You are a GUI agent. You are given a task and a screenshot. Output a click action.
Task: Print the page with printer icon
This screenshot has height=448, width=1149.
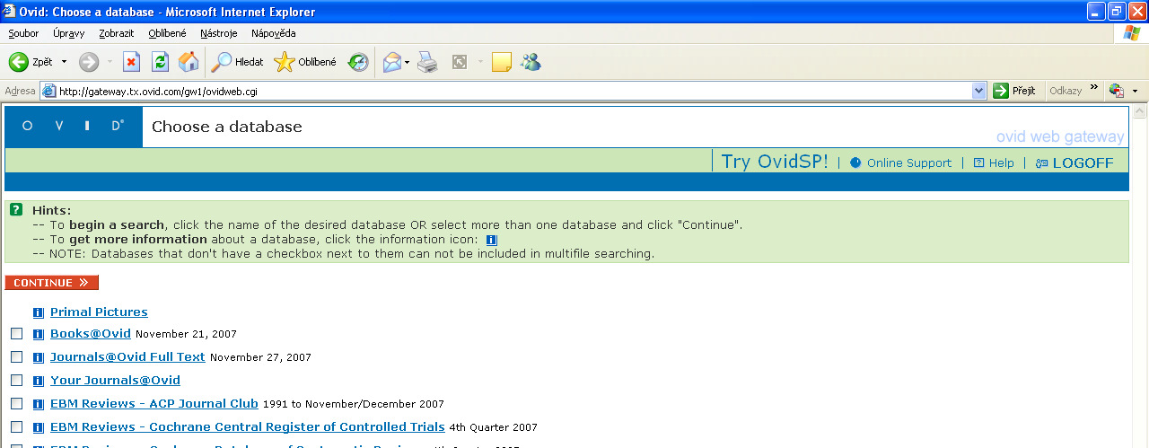tap(427, 62)
